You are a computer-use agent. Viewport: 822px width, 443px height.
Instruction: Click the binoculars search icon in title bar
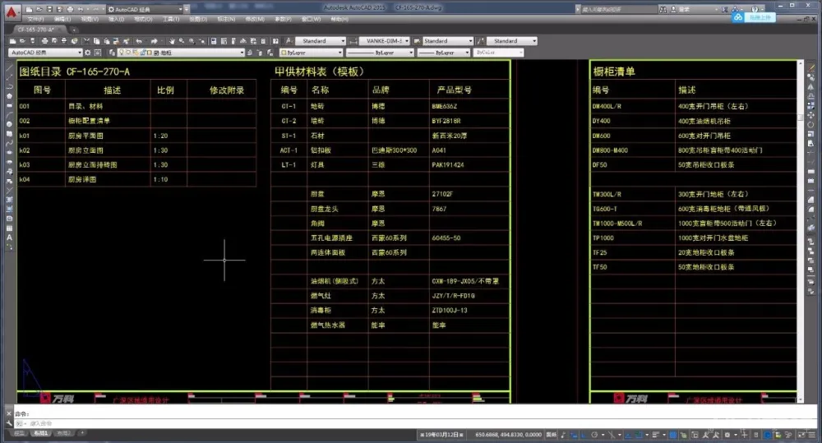tap(663, 9)
